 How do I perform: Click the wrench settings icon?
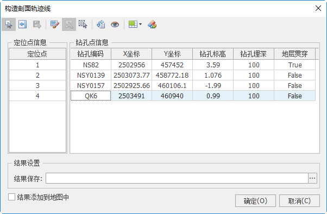69,24
